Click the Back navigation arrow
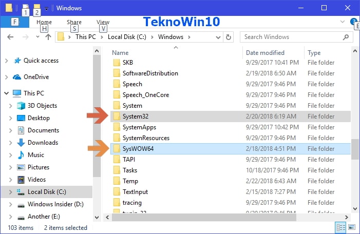This screenshot has width=360, height=234. pyautogui.click(x=10, y=37)
